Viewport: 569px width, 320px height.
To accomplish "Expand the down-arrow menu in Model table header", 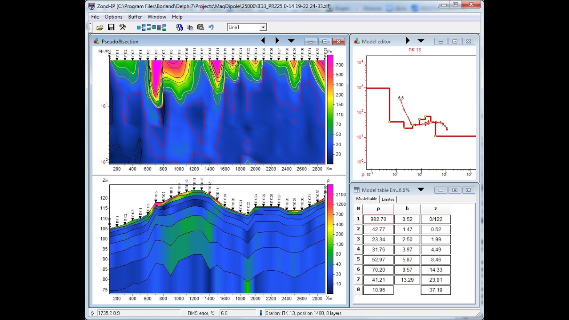I will (421, 190).
